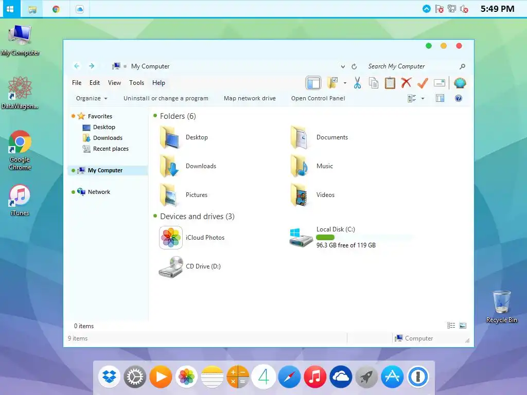Go forward with the forward arrow
527x395 pixels.
pyautogui.click(x=92, y=66)
